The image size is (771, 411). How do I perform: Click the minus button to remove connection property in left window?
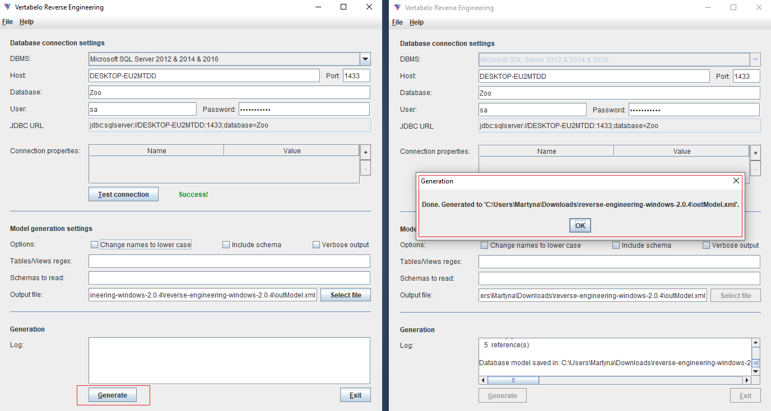click(x=365, y=168)
